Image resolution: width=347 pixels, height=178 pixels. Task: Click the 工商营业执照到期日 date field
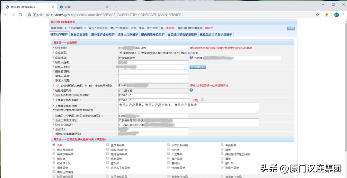(153, 100)
